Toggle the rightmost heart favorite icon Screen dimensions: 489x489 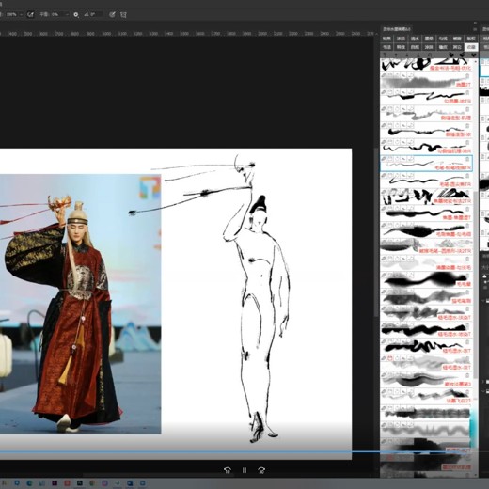click(473, 55)
